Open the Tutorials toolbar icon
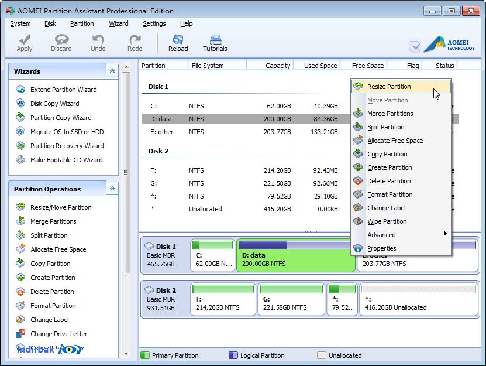This screenshot has width=486, height=366. [x=215, y=39]
